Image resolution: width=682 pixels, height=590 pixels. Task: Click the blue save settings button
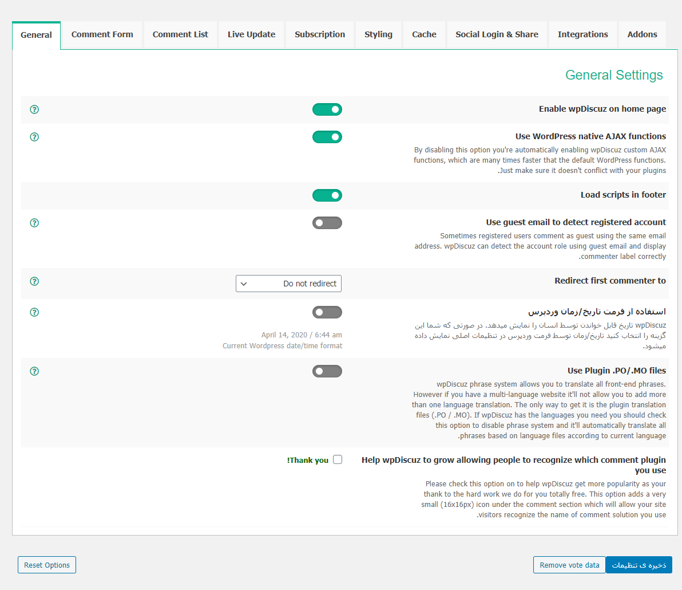click(x=639, y=565)
